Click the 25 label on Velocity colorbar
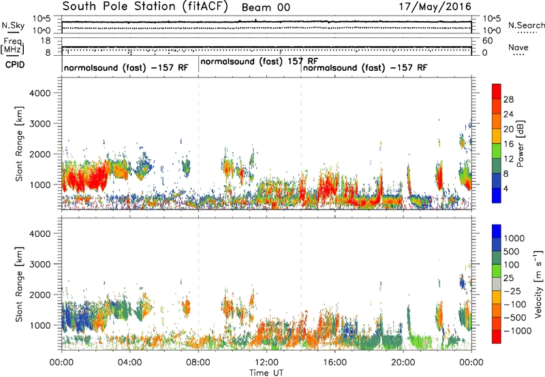 508,278
